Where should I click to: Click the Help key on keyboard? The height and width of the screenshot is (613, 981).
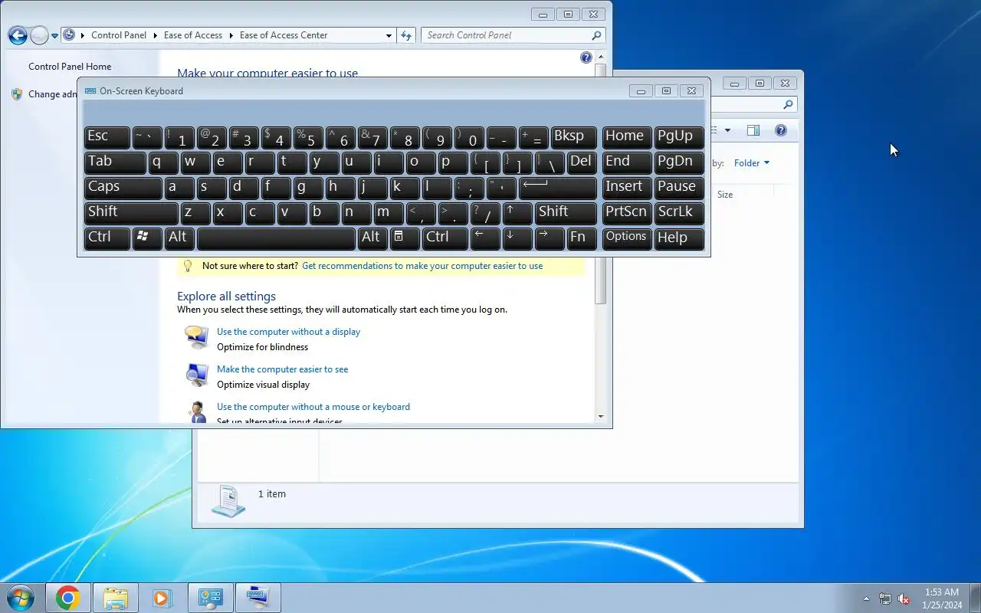679,238
